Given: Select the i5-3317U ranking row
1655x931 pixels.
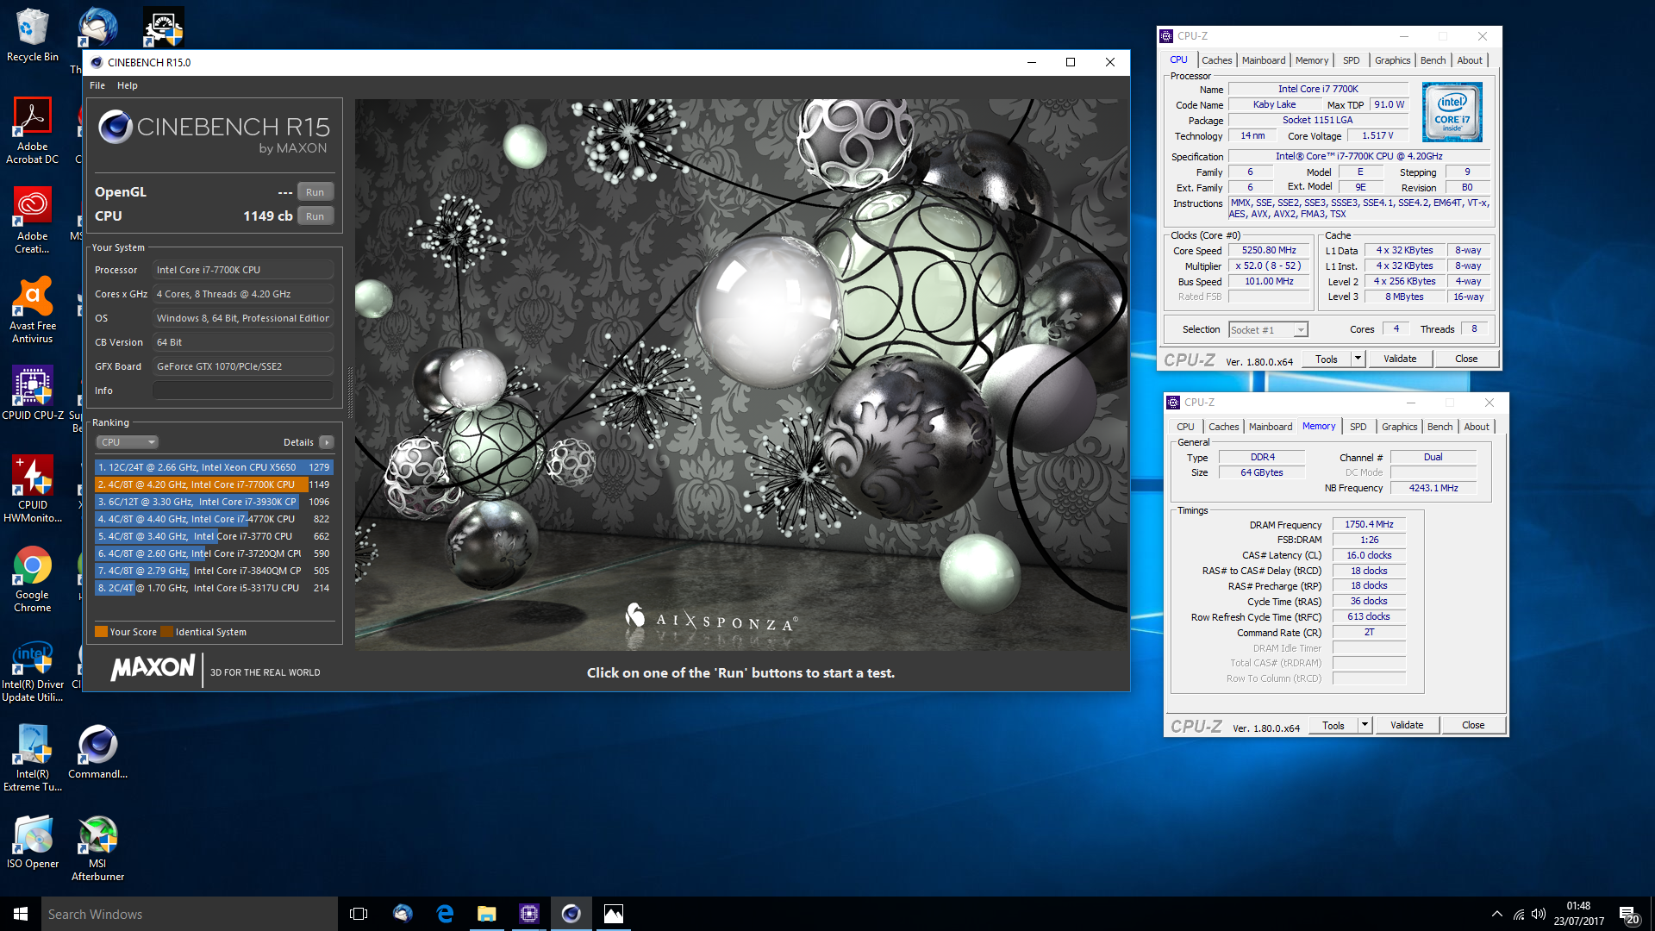Looking at the screenshot, I should [x=214, y=588].
